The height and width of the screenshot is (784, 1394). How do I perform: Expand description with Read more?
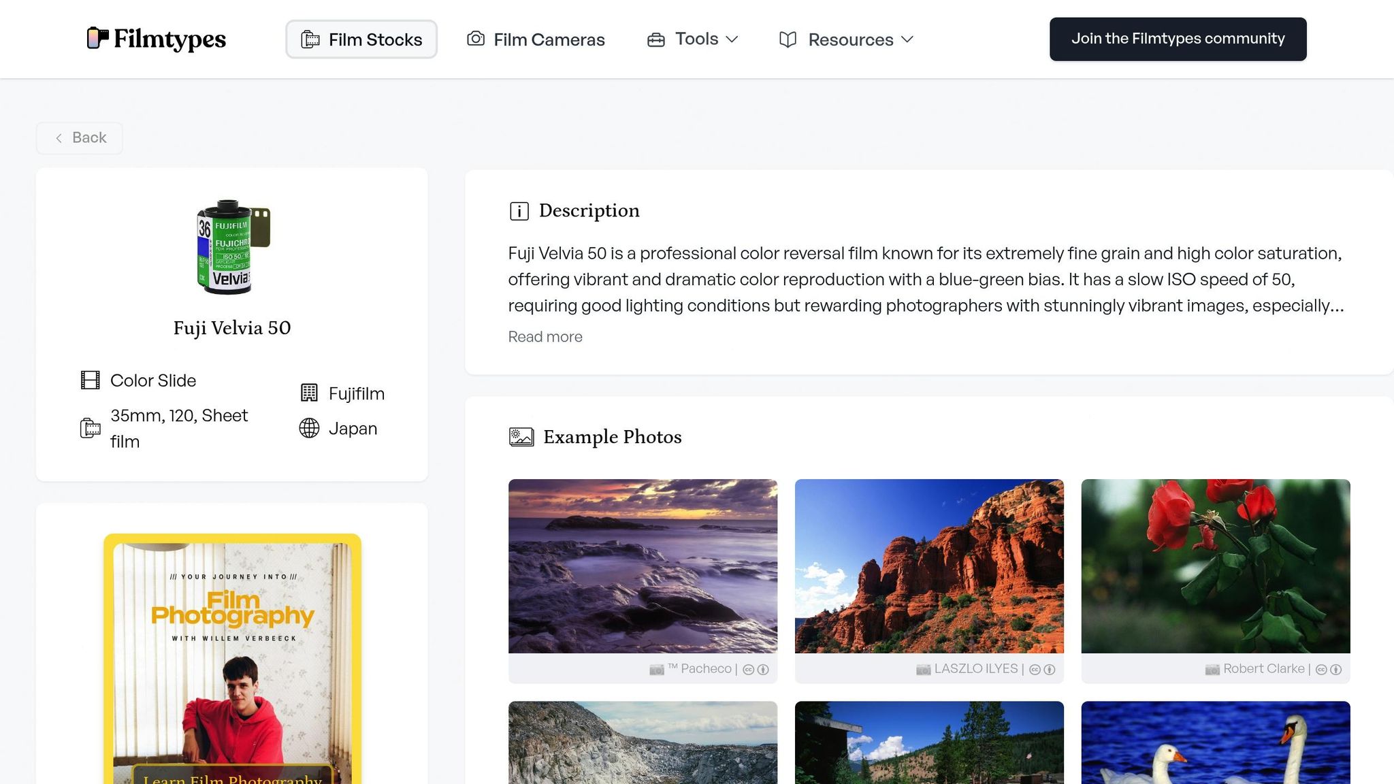click(545, 337)
